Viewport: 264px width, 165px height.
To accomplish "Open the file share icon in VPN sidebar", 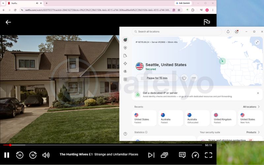I will click(125, 56).
